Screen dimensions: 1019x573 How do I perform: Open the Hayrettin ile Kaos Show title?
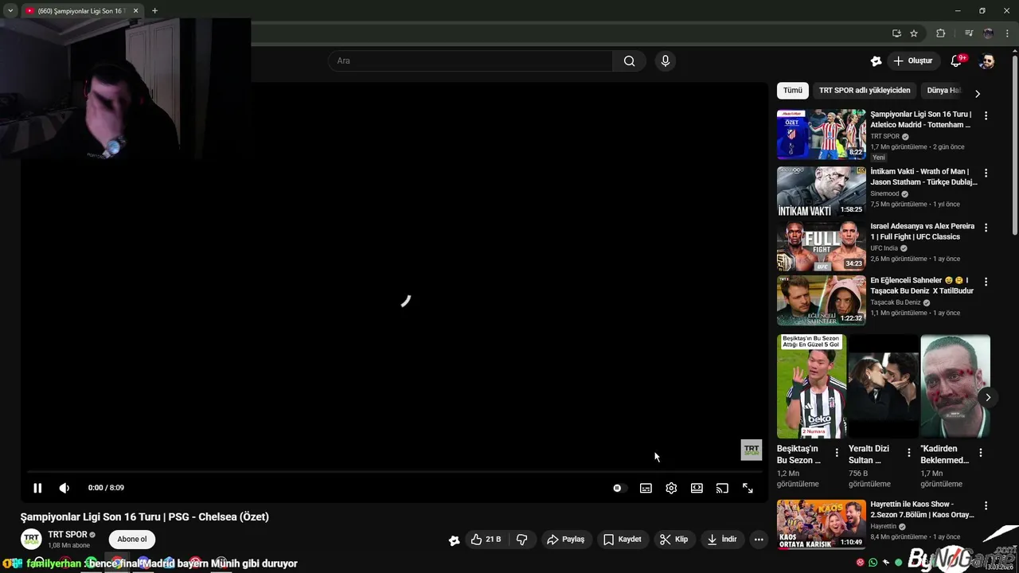[x=922, y=509]
